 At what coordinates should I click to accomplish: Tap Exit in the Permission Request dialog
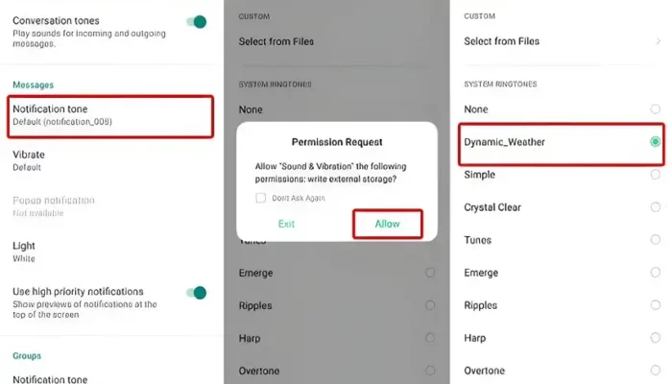tap(286, 224)
